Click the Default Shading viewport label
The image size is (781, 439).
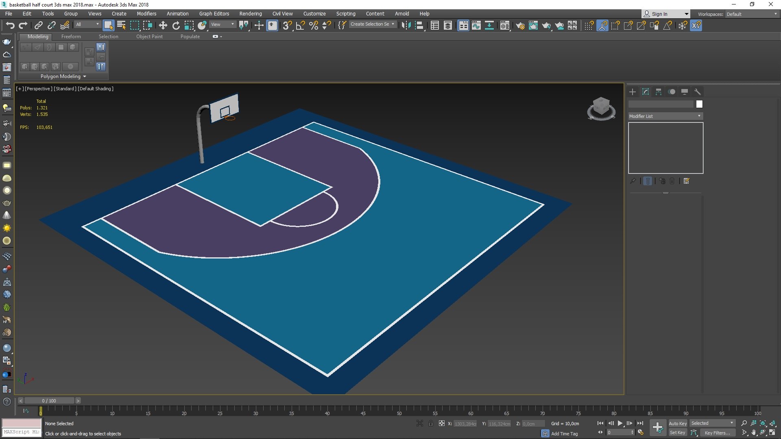(96, 89)
